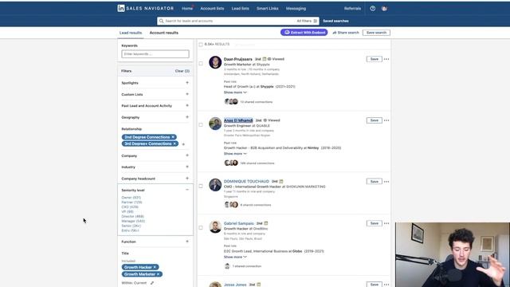Show more for Daan Pruijssers
This screenshot has width=510, height=287.
235,92
